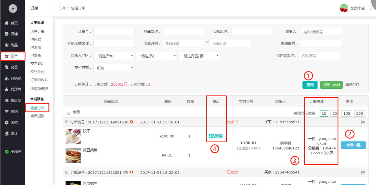Viewport: 376px width, 185px height.
Task: Open the payment method dropdown (支付方式)
Action: pyautogui.click(x=114, y=68)
